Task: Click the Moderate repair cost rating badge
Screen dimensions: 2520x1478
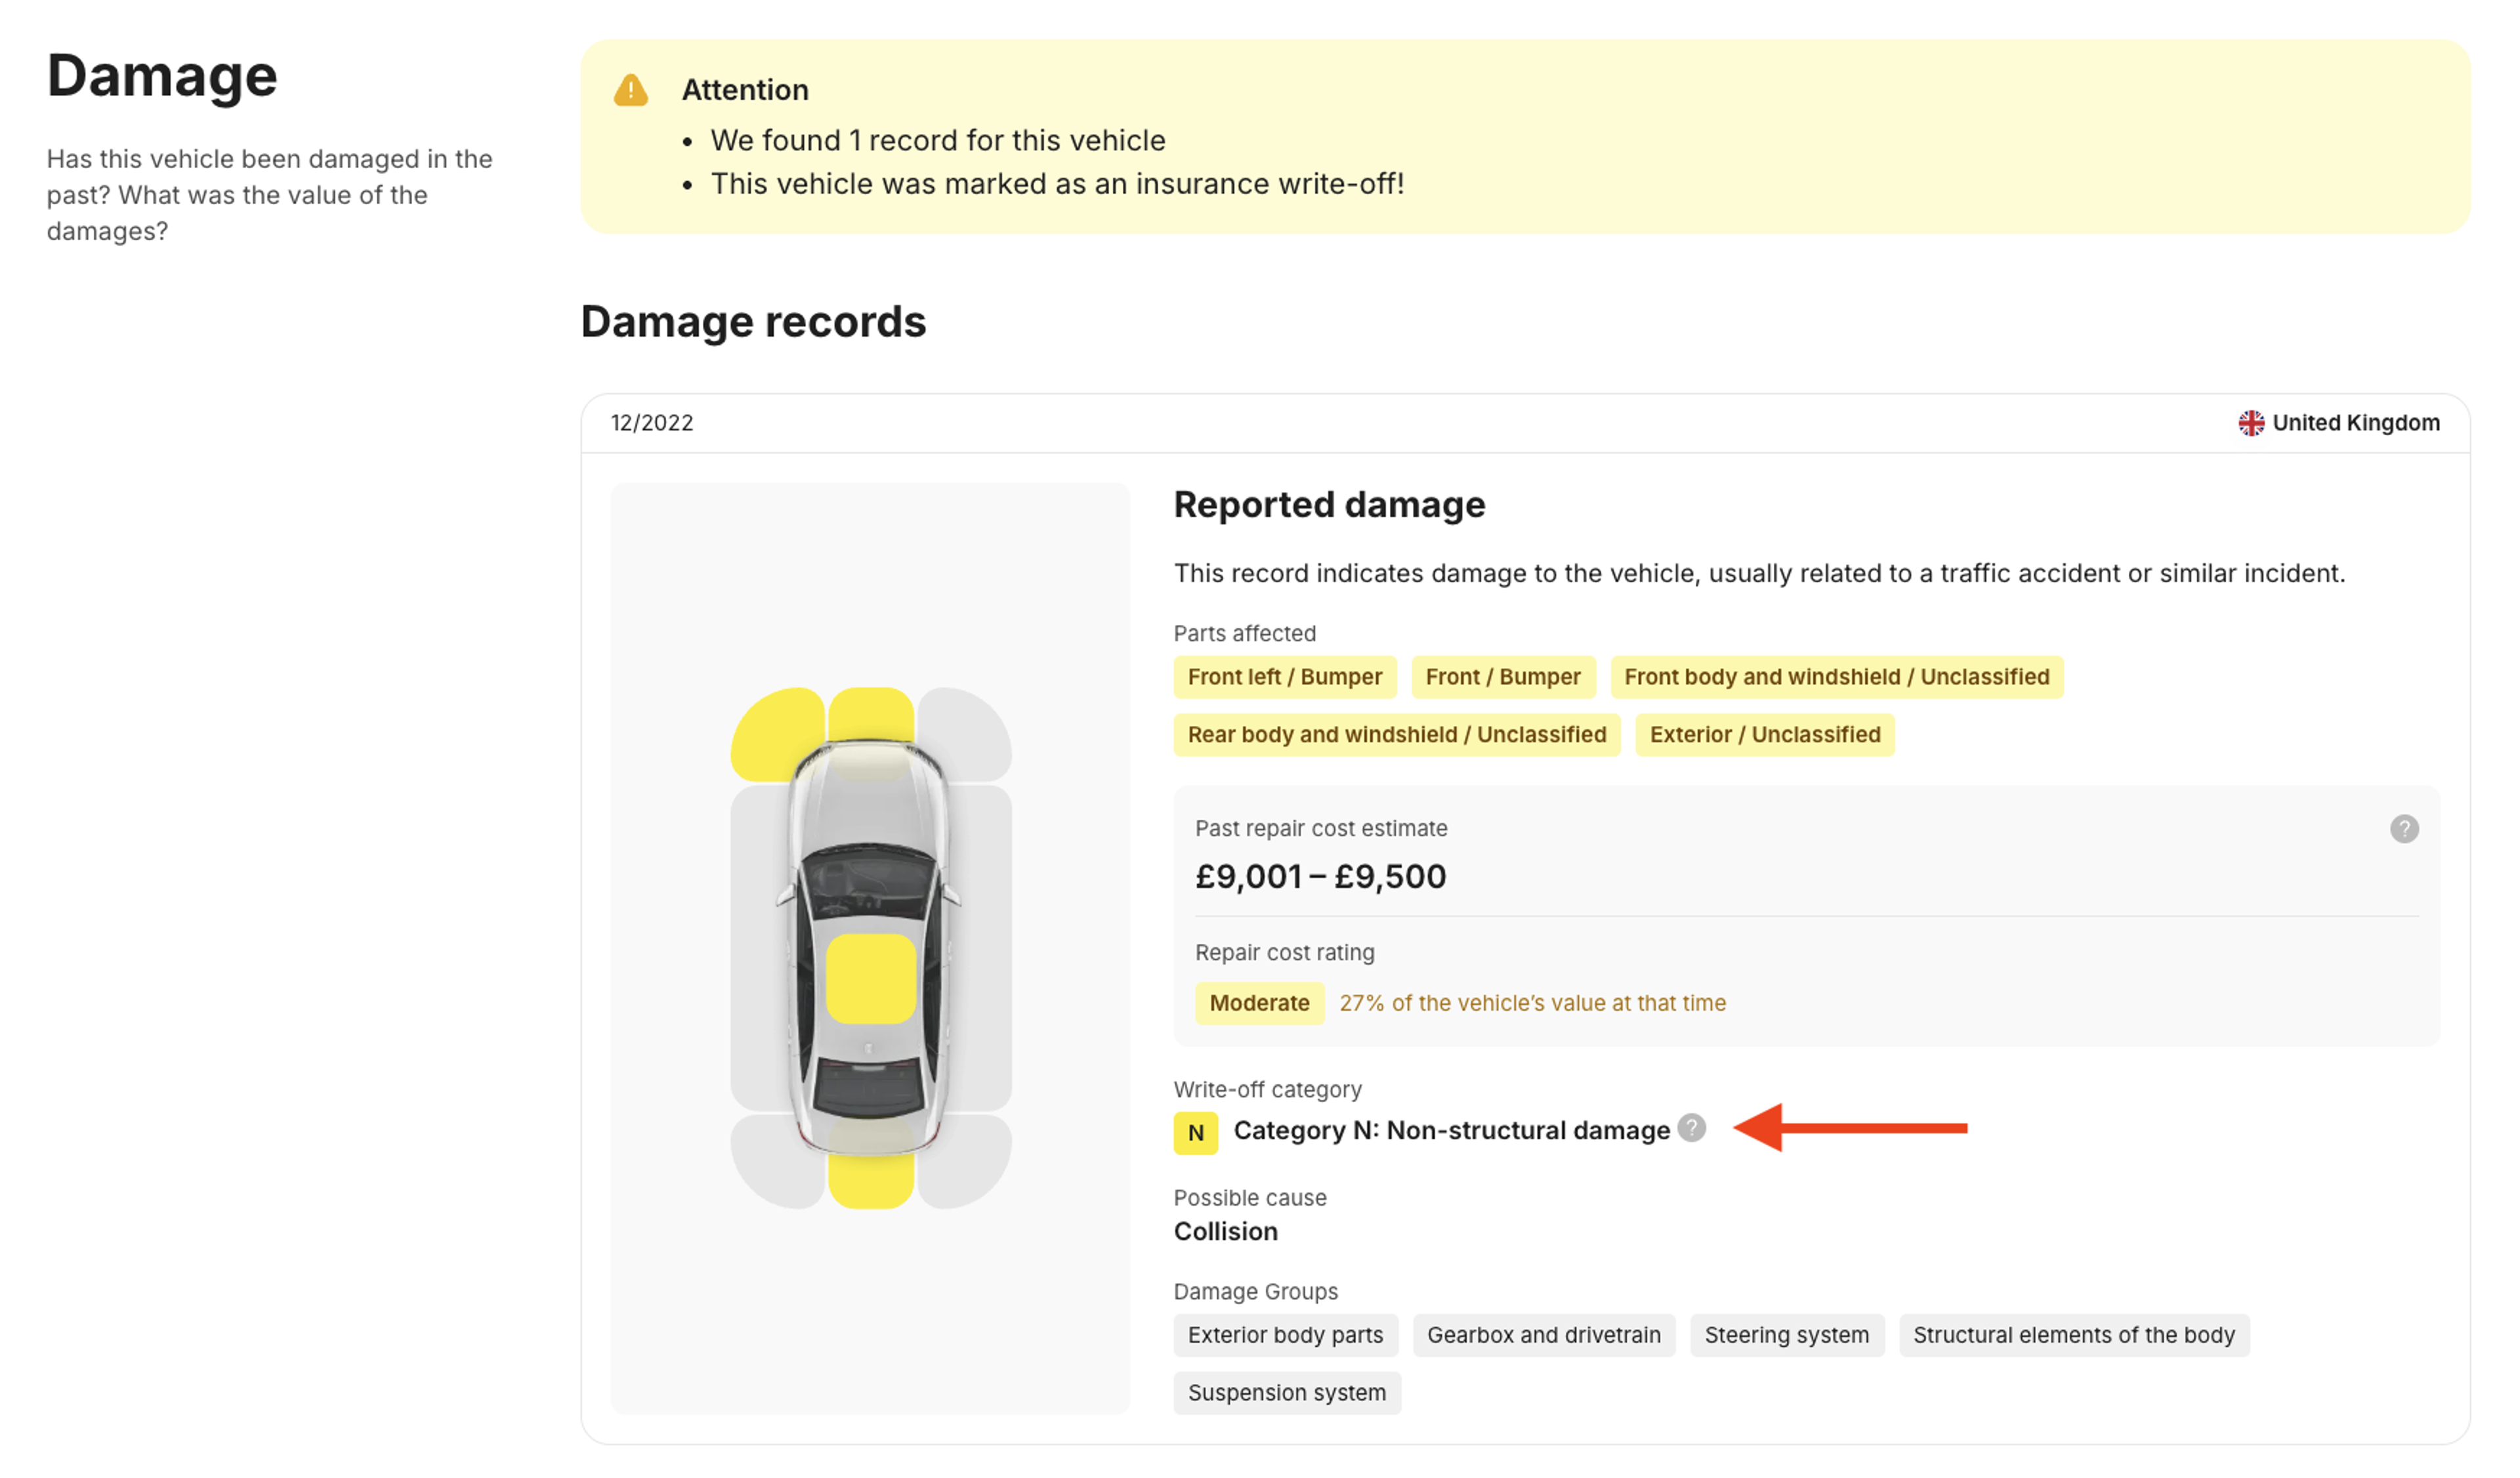Action: pos(1259,1003)
